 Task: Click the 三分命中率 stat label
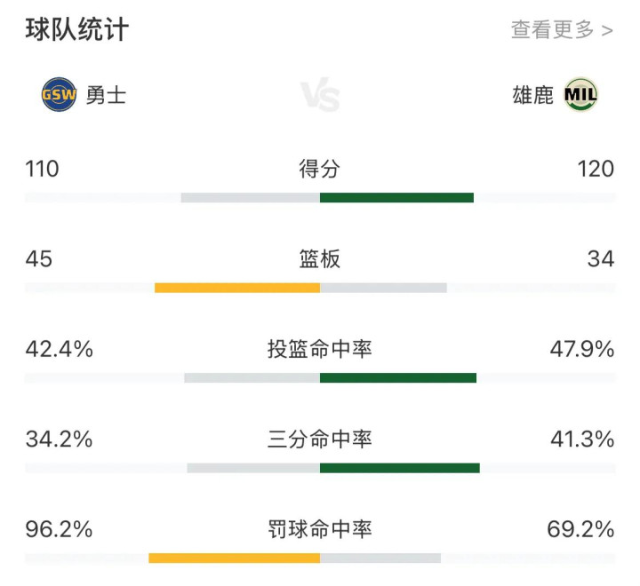click(x=320, y=439)
